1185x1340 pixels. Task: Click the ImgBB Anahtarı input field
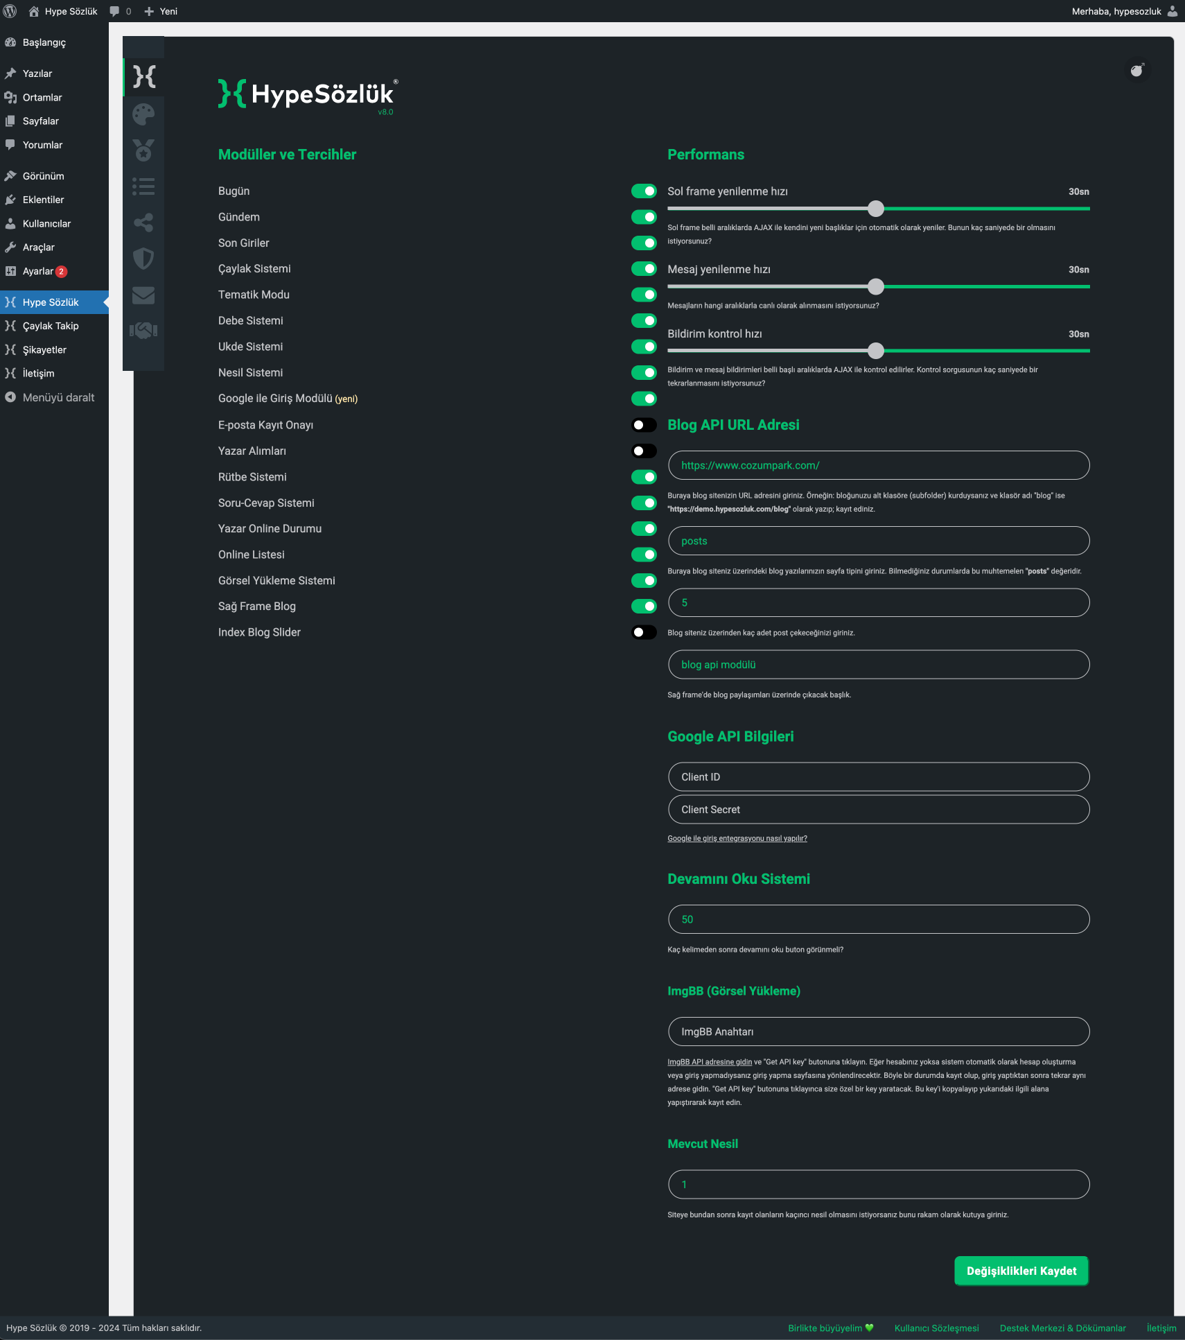(x=879, y=1032)
